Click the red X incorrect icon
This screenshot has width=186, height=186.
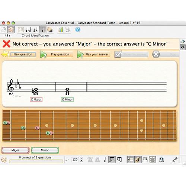(x=6, y=44)
